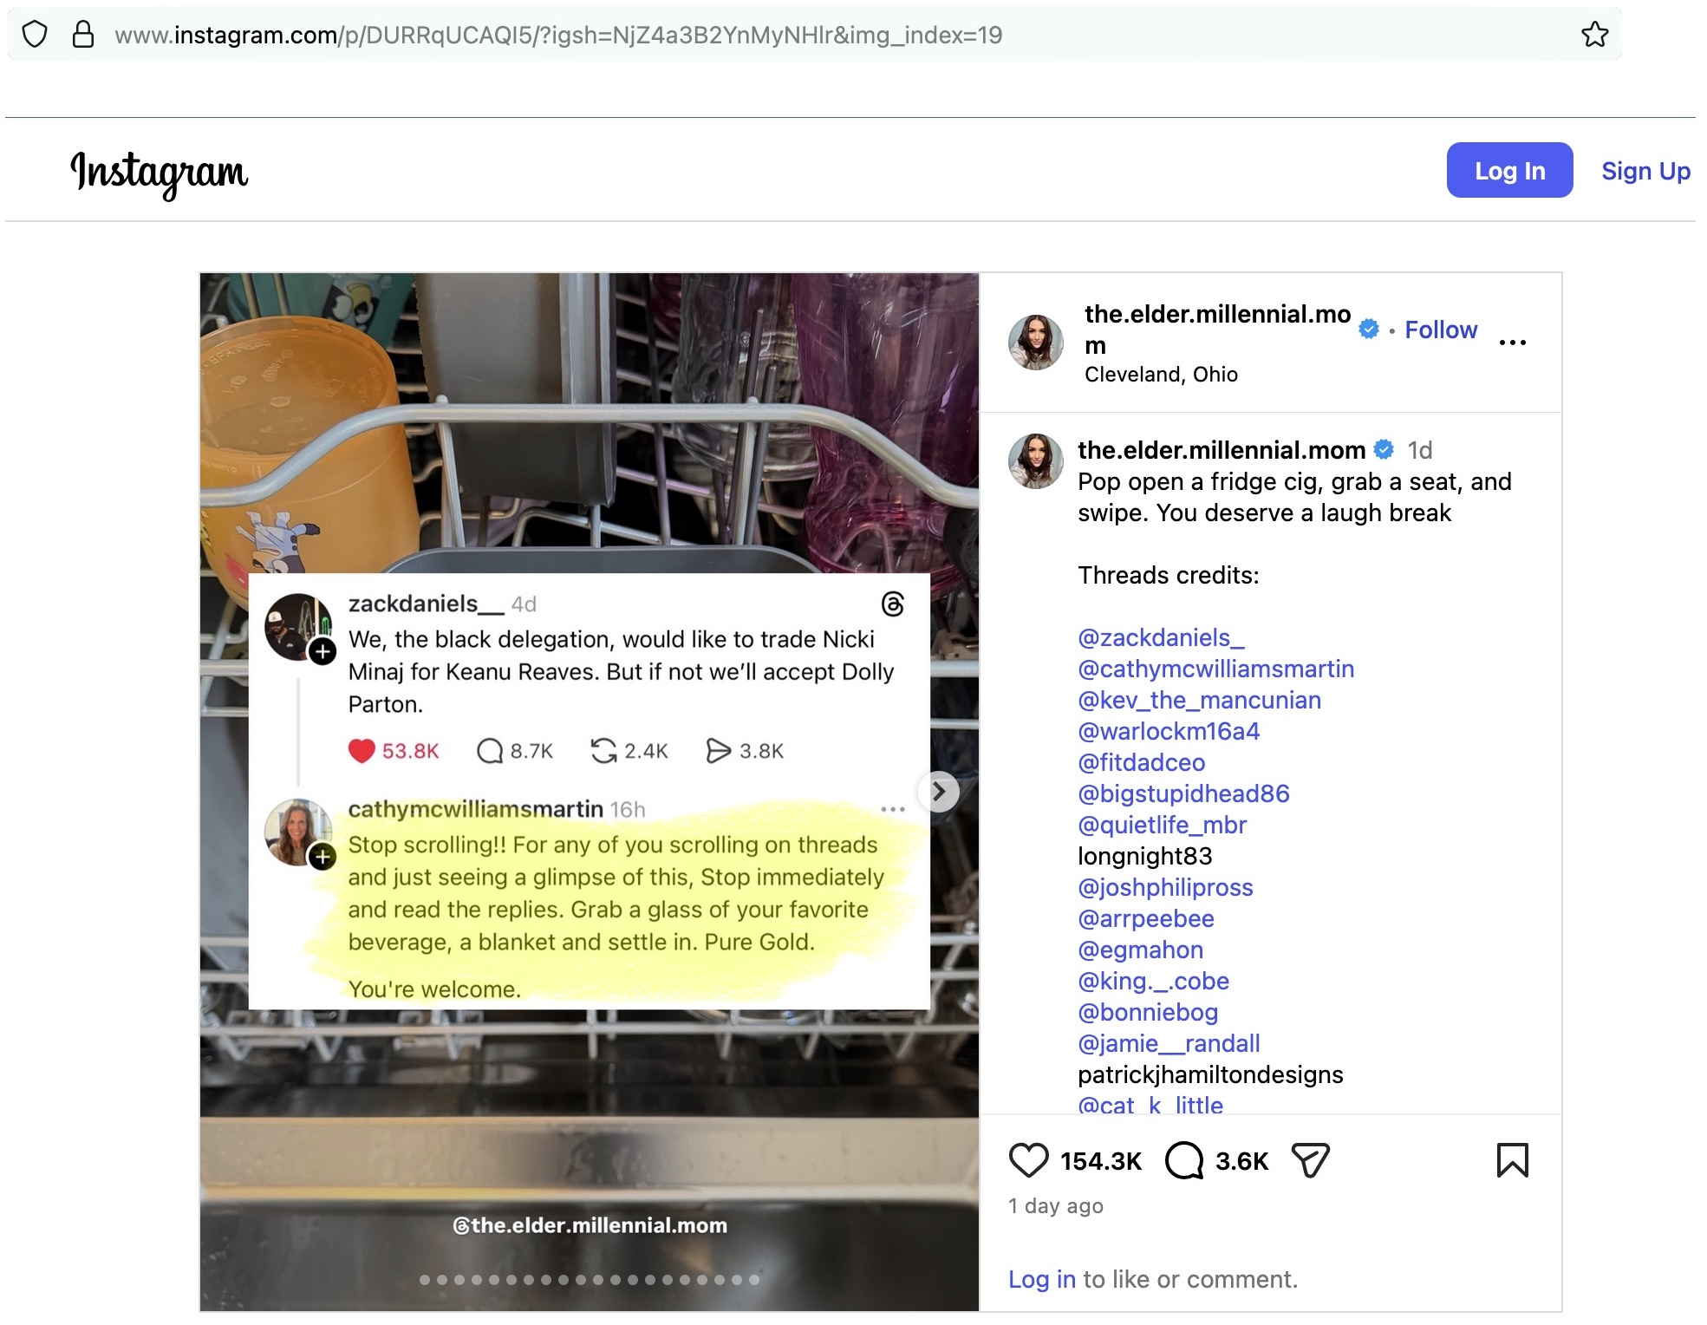Screen dimensions: 1707x1325
Task: Click the @zackdaniels_ mention link
Action: pos(1161,637)
